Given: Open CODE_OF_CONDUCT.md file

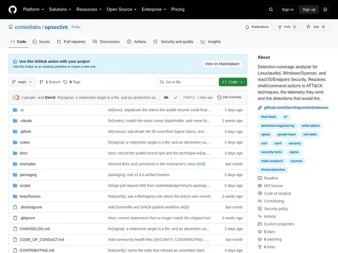Looking at the screenshot, I should tap(42, 239).
